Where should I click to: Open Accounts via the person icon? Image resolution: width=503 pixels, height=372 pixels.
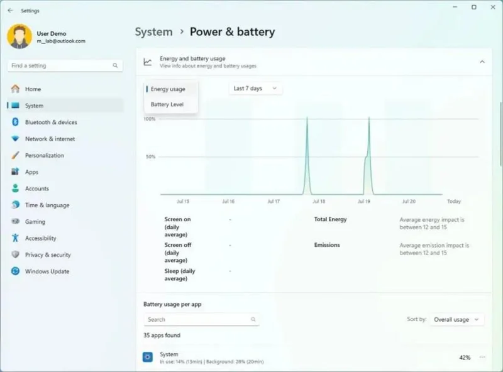(x=15, y=189)
